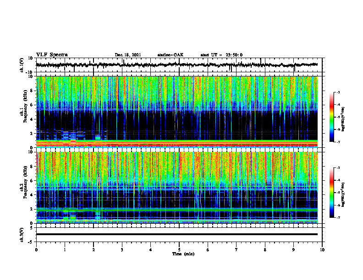Click "-6" on the ch.2 color scale
Screen dimensions: 363x280
pyautogui.click(x=338, y=205)
